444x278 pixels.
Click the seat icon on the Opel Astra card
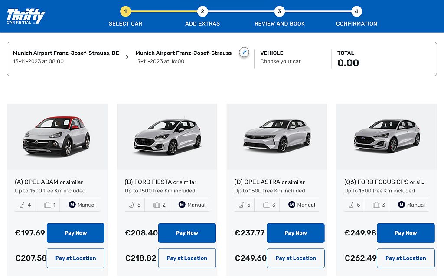coord(241,205)
